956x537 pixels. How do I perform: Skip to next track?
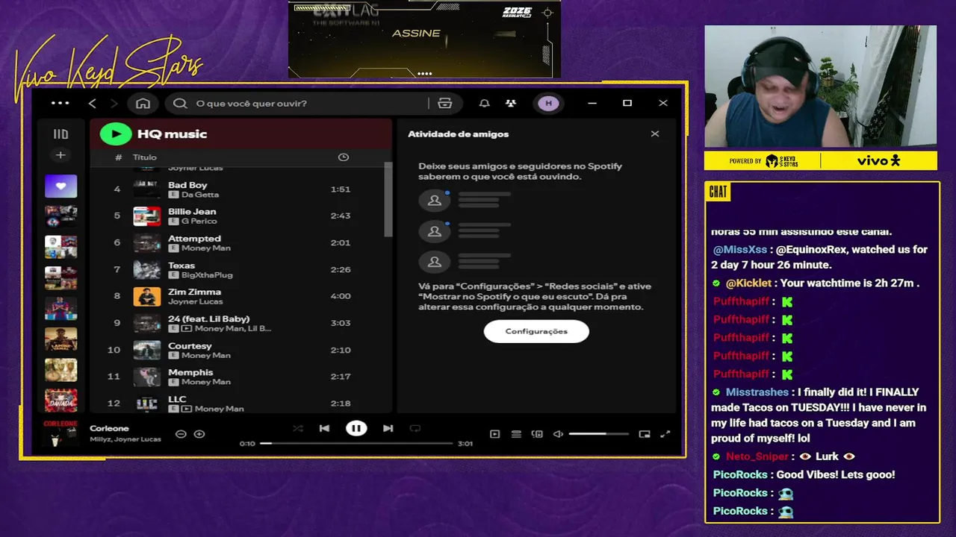(388, 428)
